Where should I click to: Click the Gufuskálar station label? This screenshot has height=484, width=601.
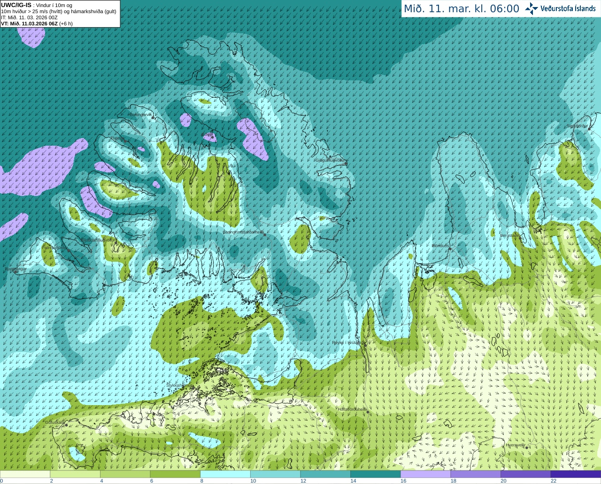tap(54, 422)
